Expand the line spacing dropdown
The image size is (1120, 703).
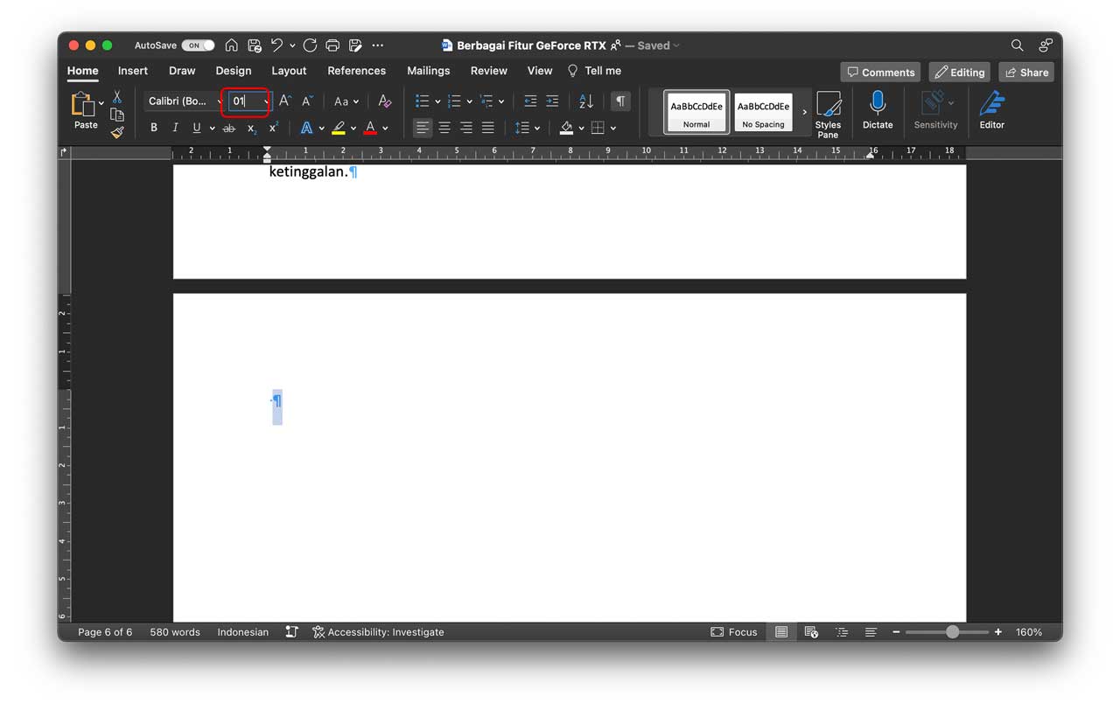click(536, 129)
